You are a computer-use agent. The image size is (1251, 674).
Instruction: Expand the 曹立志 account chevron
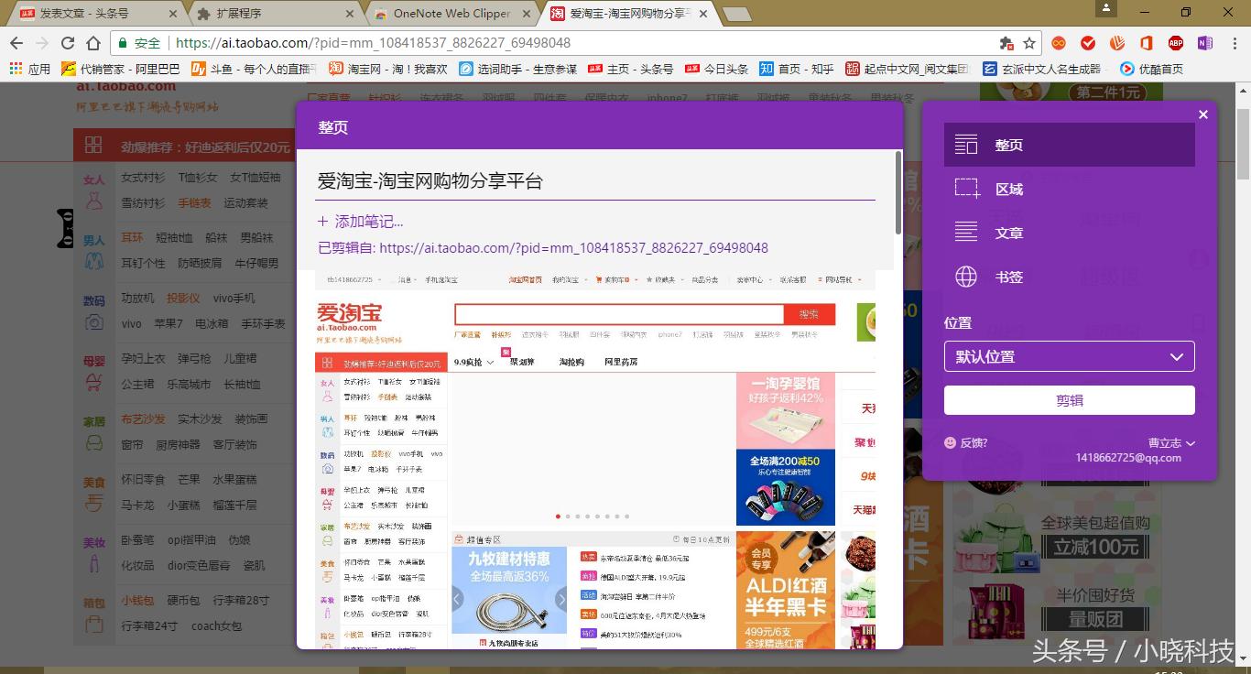1190,442
